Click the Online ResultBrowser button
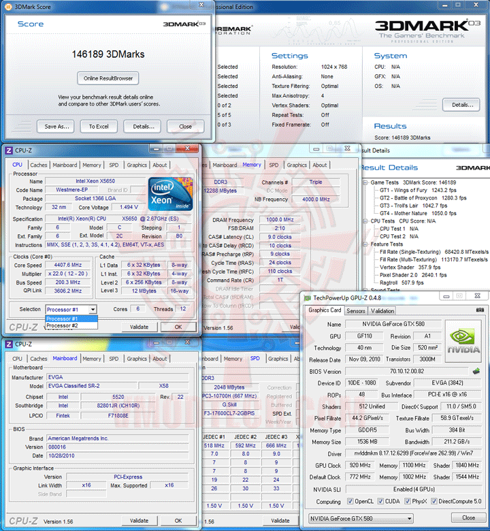 pyautogui.click(x=108, y=78)
